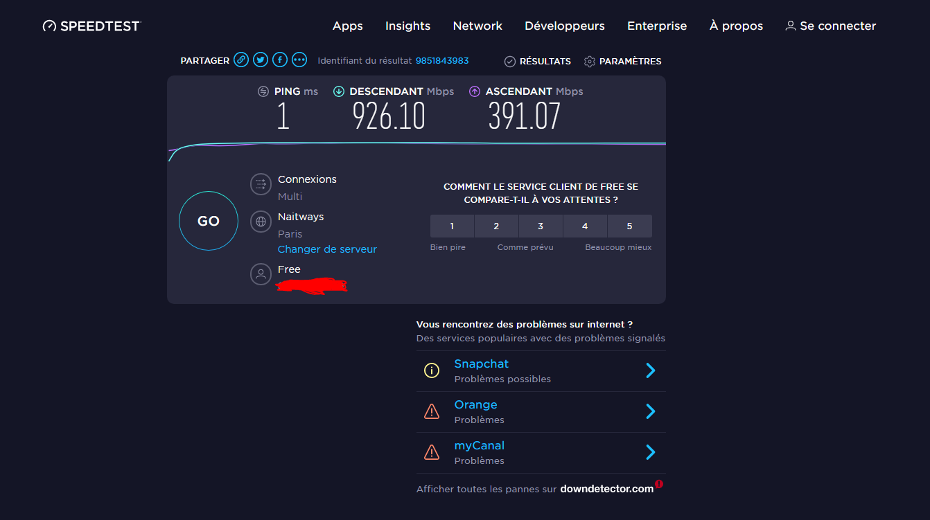Click the Connexions multi-connection icon
The image size is (930, 520).
pos(261,184)
